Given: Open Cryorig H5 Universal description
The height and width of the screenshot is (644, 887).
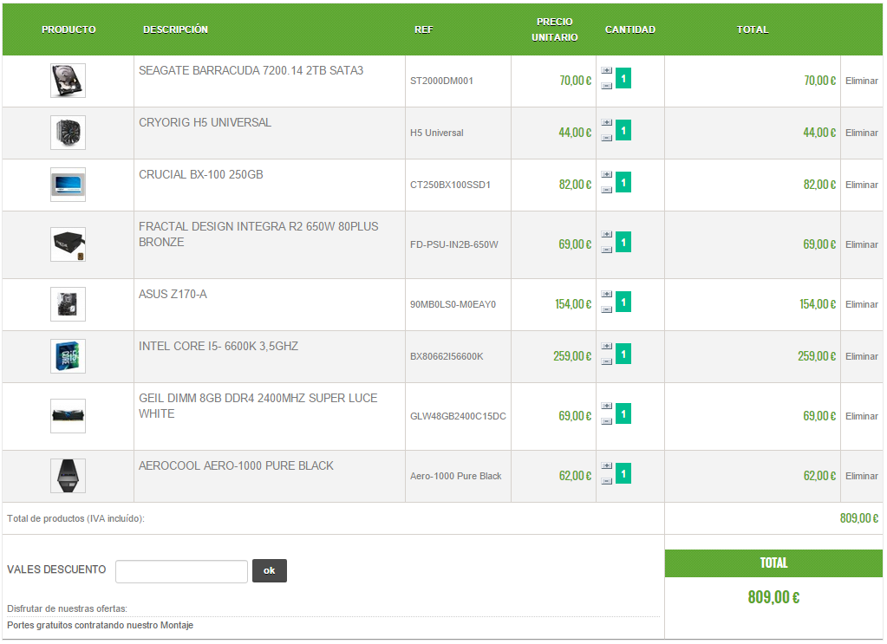Looking at the screenshot, I should (x=205, y=123).
